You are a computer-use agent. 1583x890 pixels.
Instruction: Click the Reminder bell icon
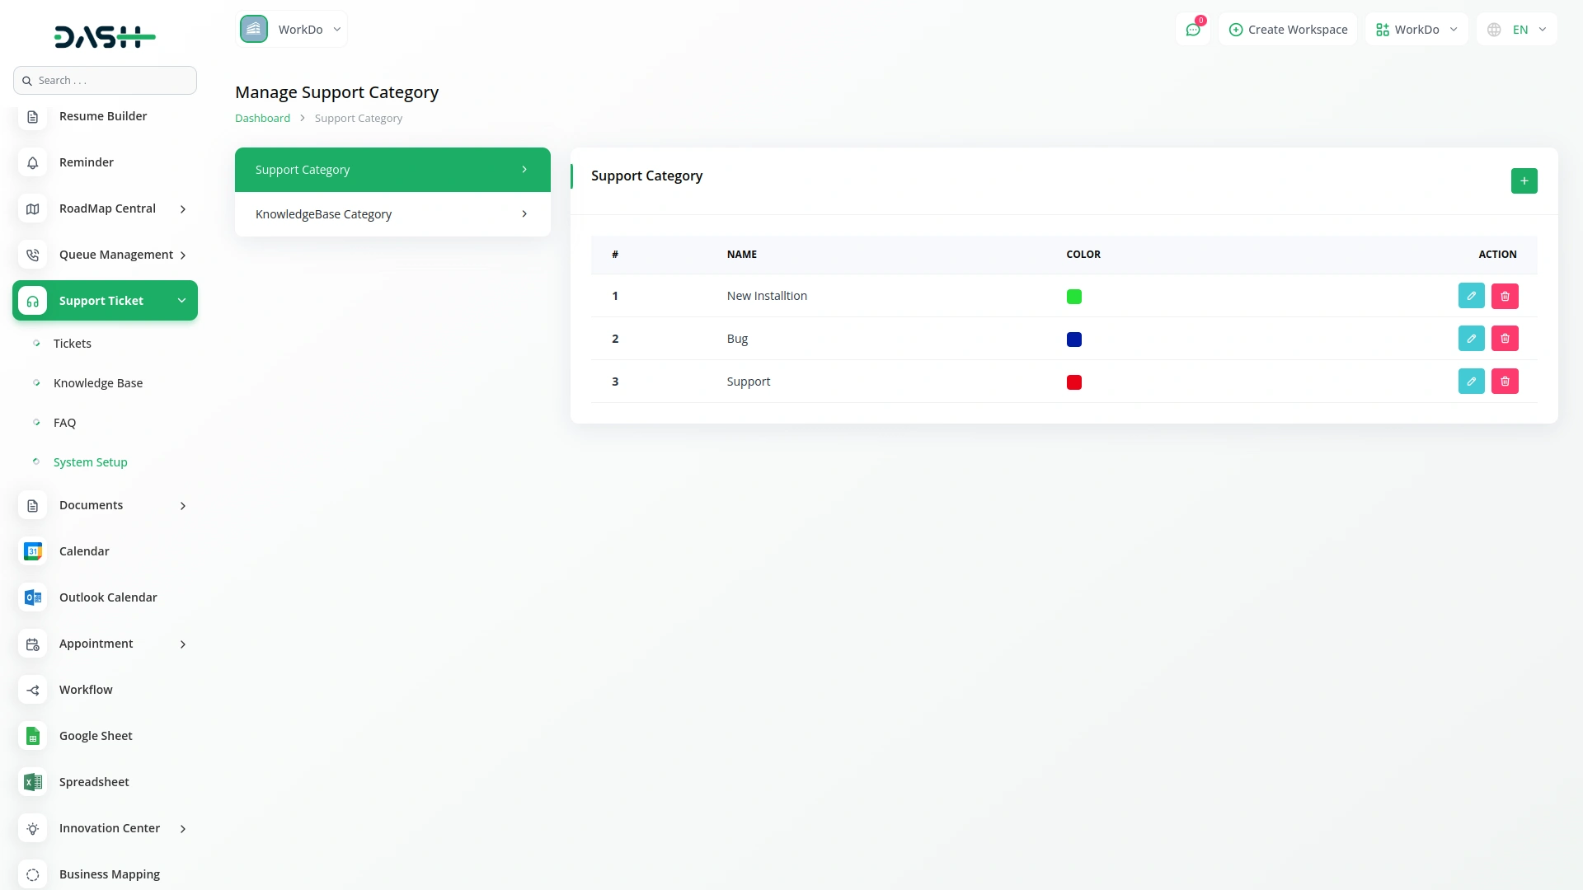pos(33,162)
